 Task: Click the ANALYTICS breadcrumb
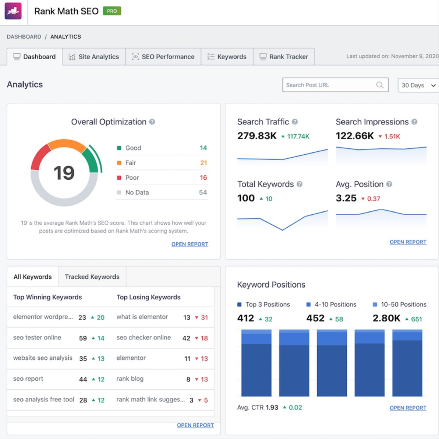tap(66, 37)
